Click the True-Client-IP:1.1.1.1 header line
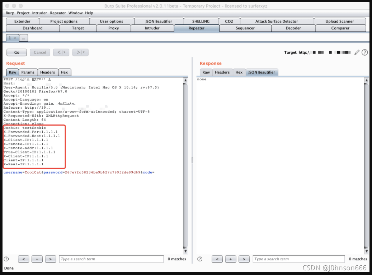 coord(29,152)
